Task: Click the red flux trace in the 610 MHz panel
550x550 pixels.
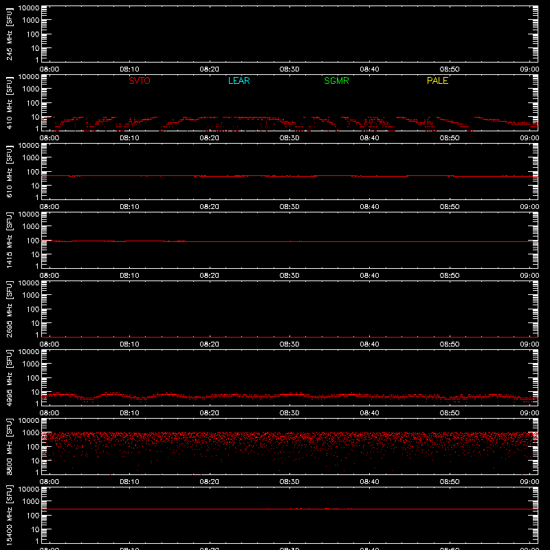Action: point(289,176)
